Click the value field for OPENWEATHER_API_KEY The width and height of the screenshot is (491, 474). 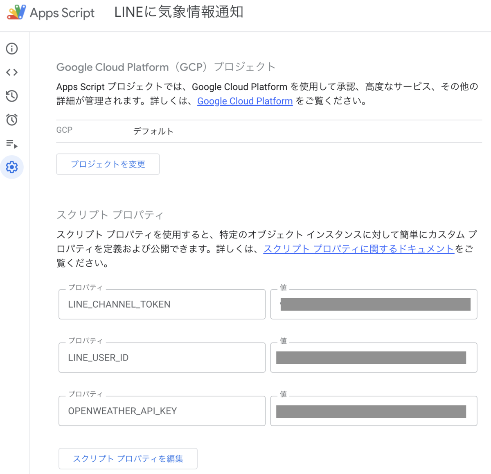point(374,411)
